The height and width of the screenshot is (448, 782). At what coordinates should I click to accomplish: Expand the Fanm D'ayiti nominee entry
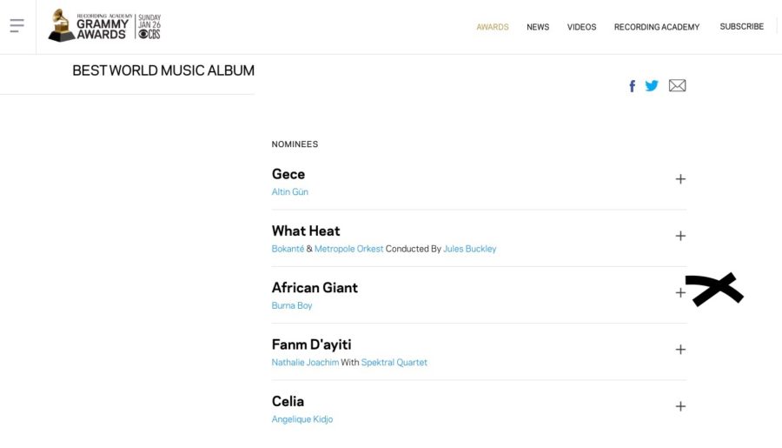(680, 350)
